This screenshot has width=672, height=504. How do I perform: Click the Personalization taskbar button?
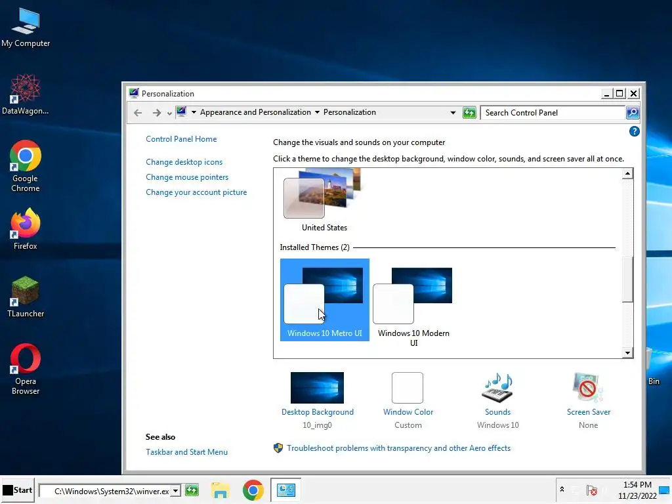click(x=286, y=490)
